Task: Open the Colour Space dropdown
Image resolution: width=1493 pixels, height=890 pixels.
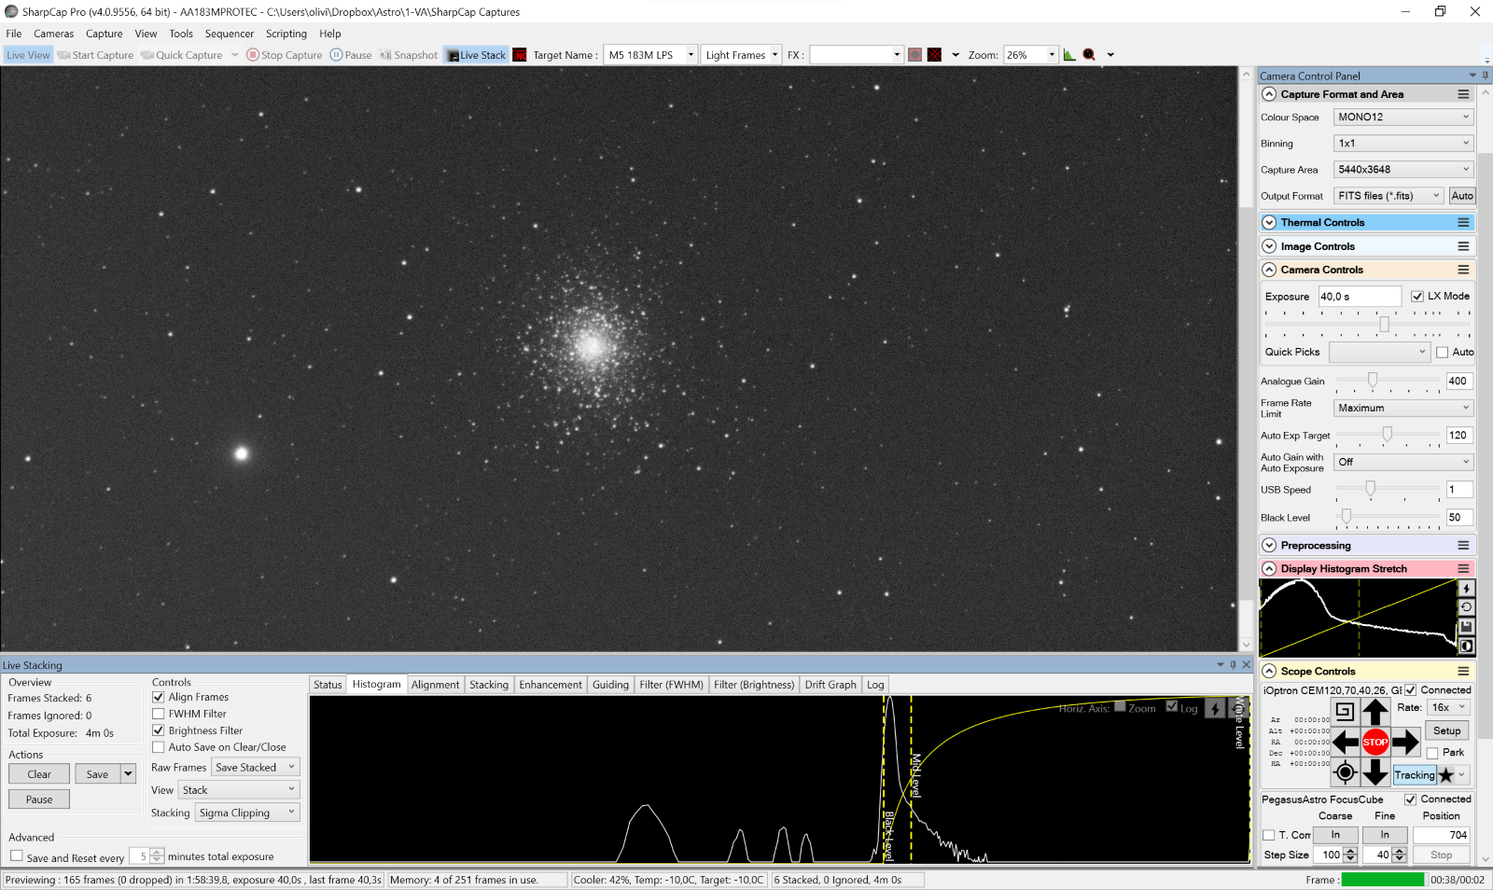Action: click(x=1402, y=118)
